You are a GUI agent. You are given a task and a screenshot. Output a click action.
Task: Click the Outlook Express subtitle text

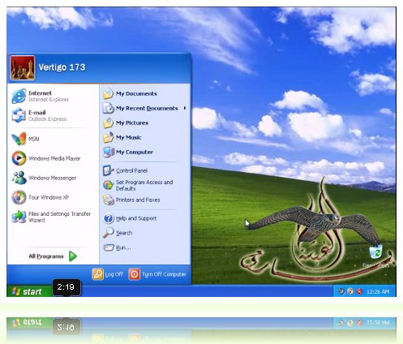pos(48,119)
